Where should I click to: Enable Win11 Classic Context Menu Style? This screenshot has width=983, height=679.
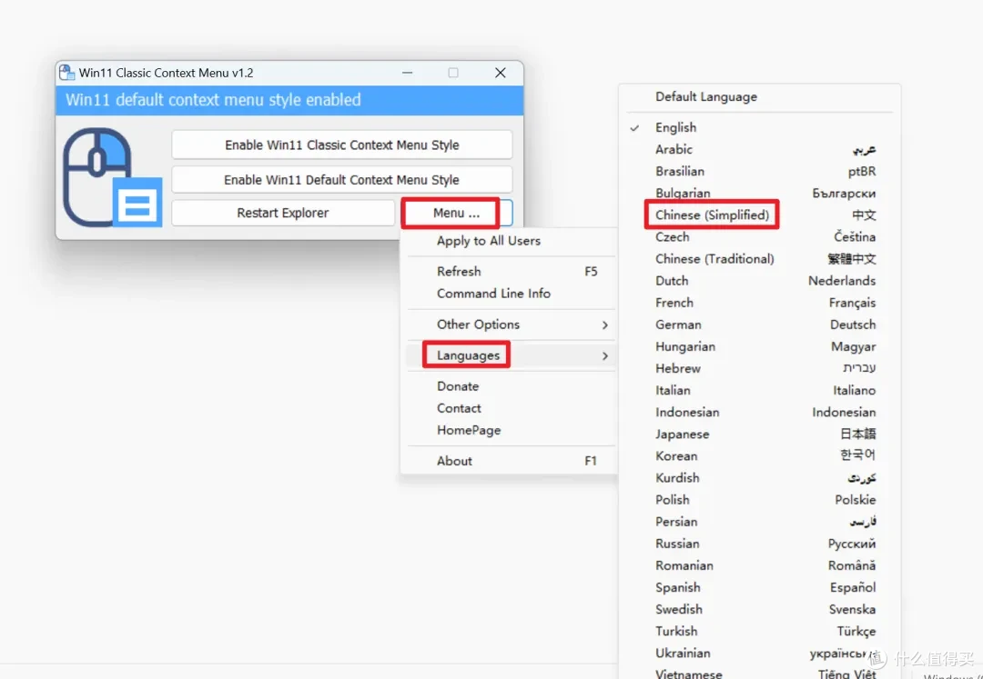tap(341, 145)
